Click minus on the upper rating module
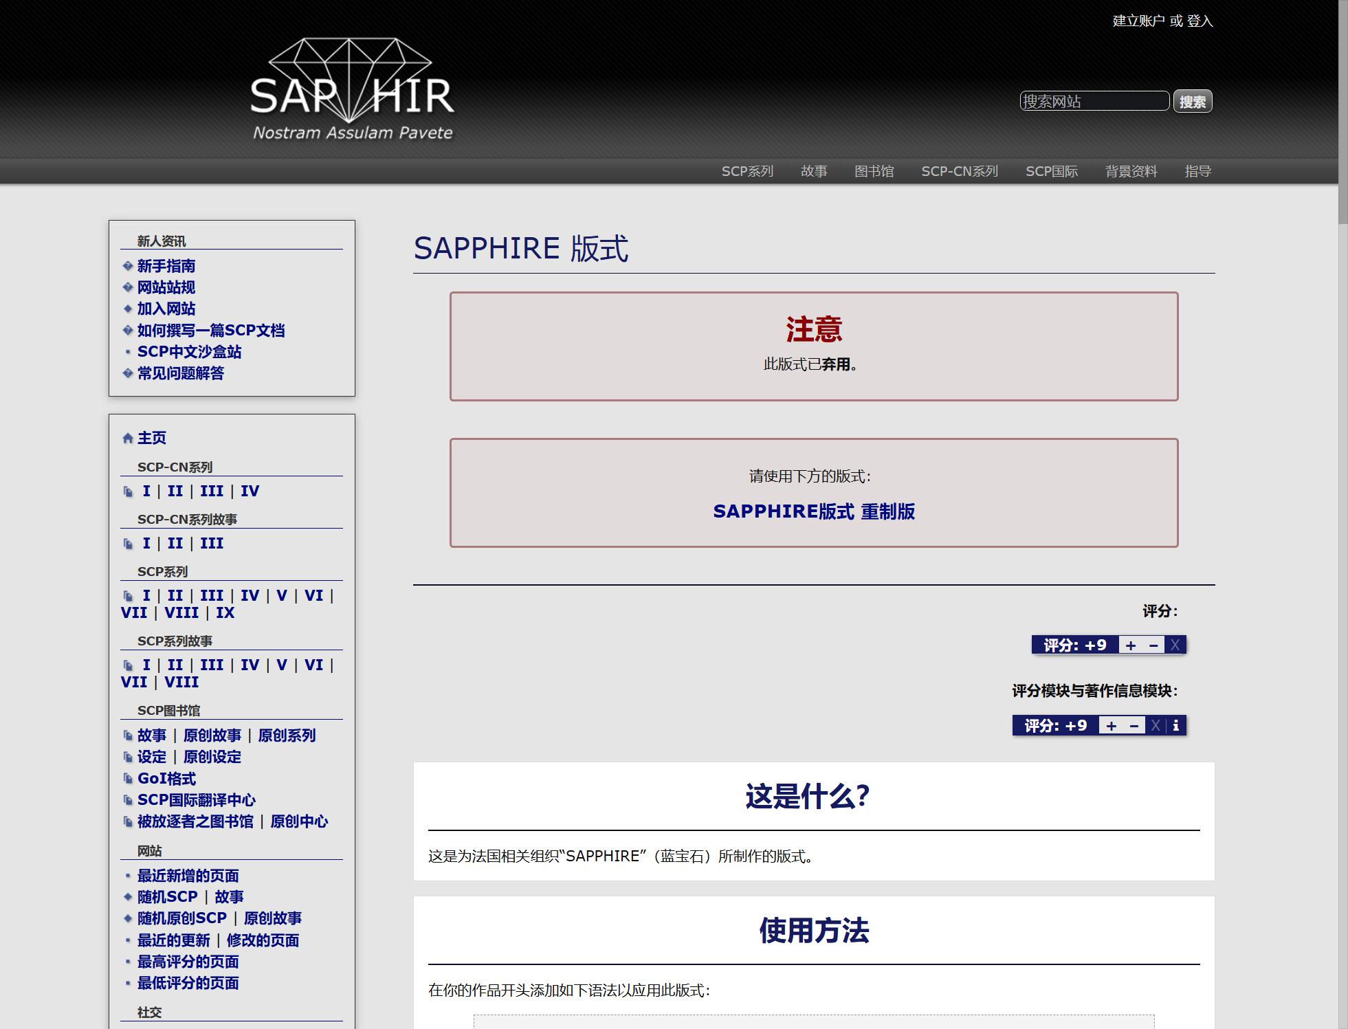Image resolution: width=1348 pixels, height=1029 pixels. tap(1153, 645)
